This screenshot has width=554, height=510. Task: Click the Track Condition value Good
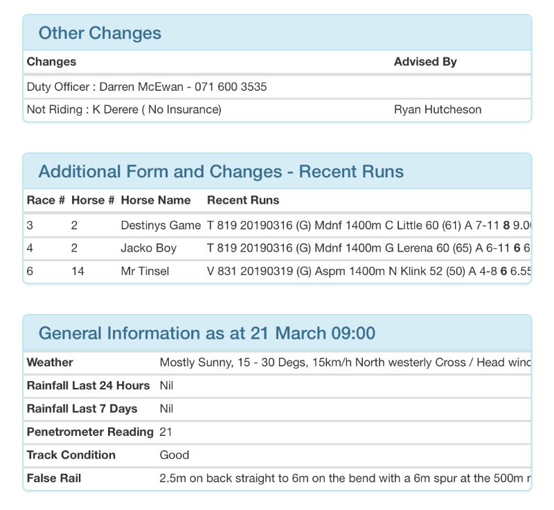pyautogui.click(x=175, y=455)
